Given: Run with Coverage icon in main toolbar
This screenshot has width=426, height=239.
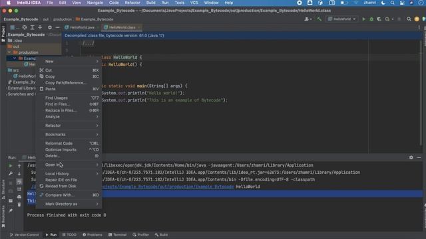Looking at the screenshot, I should (379, 19).
